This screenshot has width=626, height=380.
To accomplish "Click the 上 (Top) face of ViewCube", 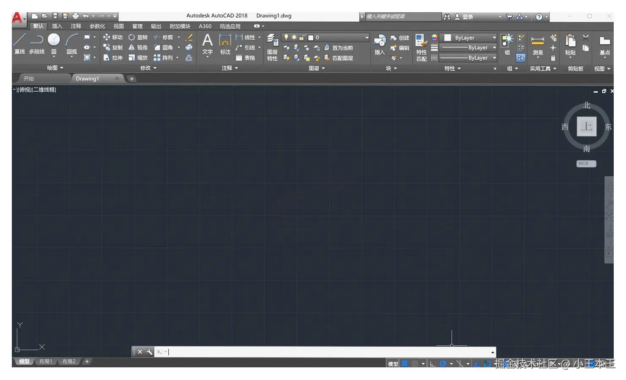I will (x=586, y=126).
